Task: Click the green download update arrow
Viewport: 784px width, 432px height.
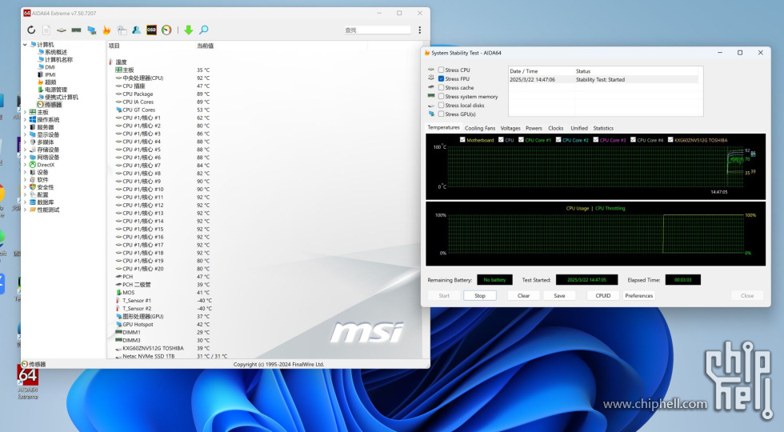Action: click(189, 30)
